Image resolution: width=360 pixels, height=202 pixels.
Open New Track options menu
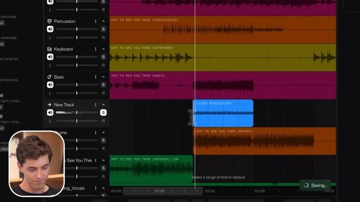96,105
